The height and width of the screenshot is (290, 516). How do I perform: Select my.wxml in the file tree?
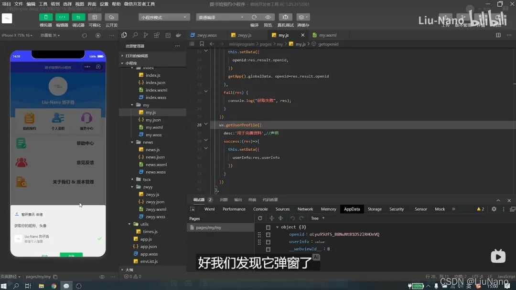(x=154, y=127)
